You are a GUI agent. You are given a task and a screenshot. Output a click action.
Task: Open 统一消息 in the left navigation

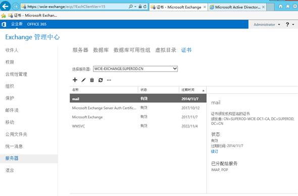pos(14,146)
